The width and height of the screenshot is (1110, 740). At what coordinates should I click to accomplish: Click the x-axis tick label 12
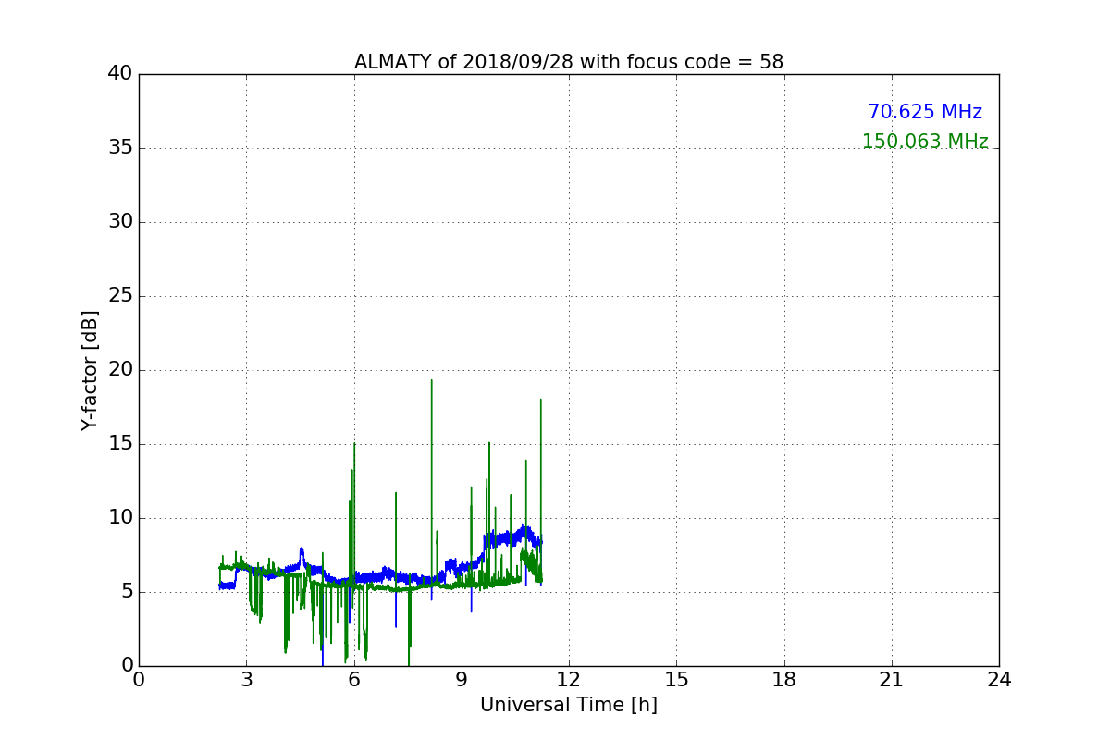point(569,680)
